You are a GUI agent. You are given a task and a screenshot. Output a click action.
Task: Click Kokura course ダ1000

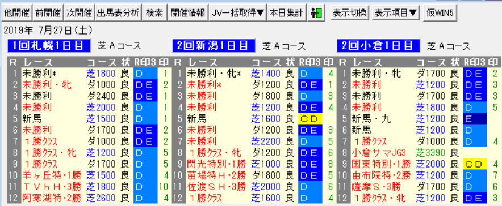[430, 141]
